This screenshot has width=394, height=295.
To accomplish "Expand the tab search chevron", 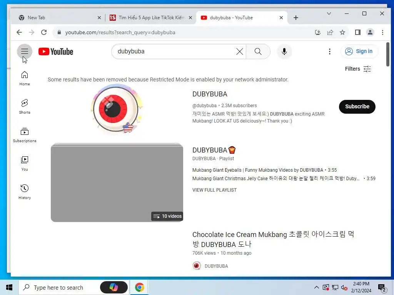I will [x=329, y=13].
